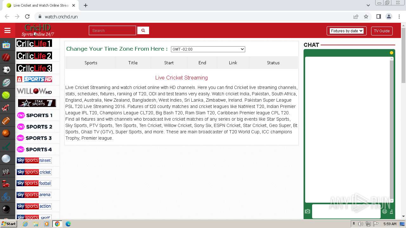Open CricLife 2 channel
The height and width of the screenshot is (228, 406).
tap(34, 56)
